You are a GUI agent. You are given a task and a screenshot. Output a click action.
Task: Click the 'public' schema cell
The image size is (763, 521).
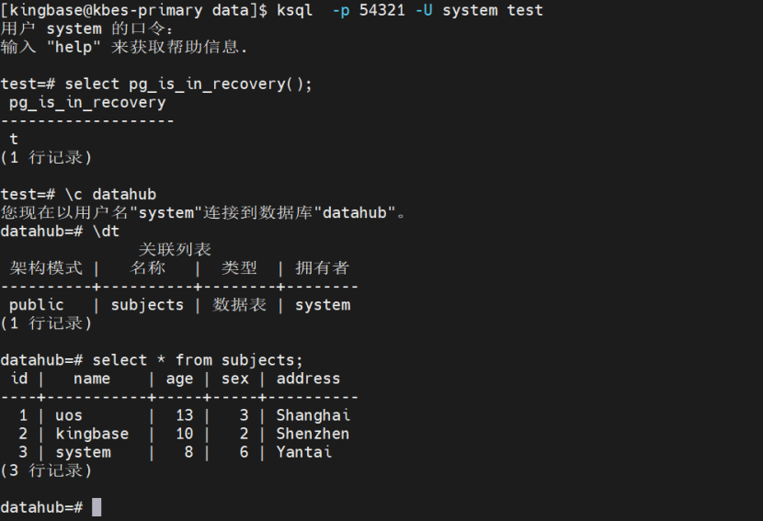(x=37, y=304)
